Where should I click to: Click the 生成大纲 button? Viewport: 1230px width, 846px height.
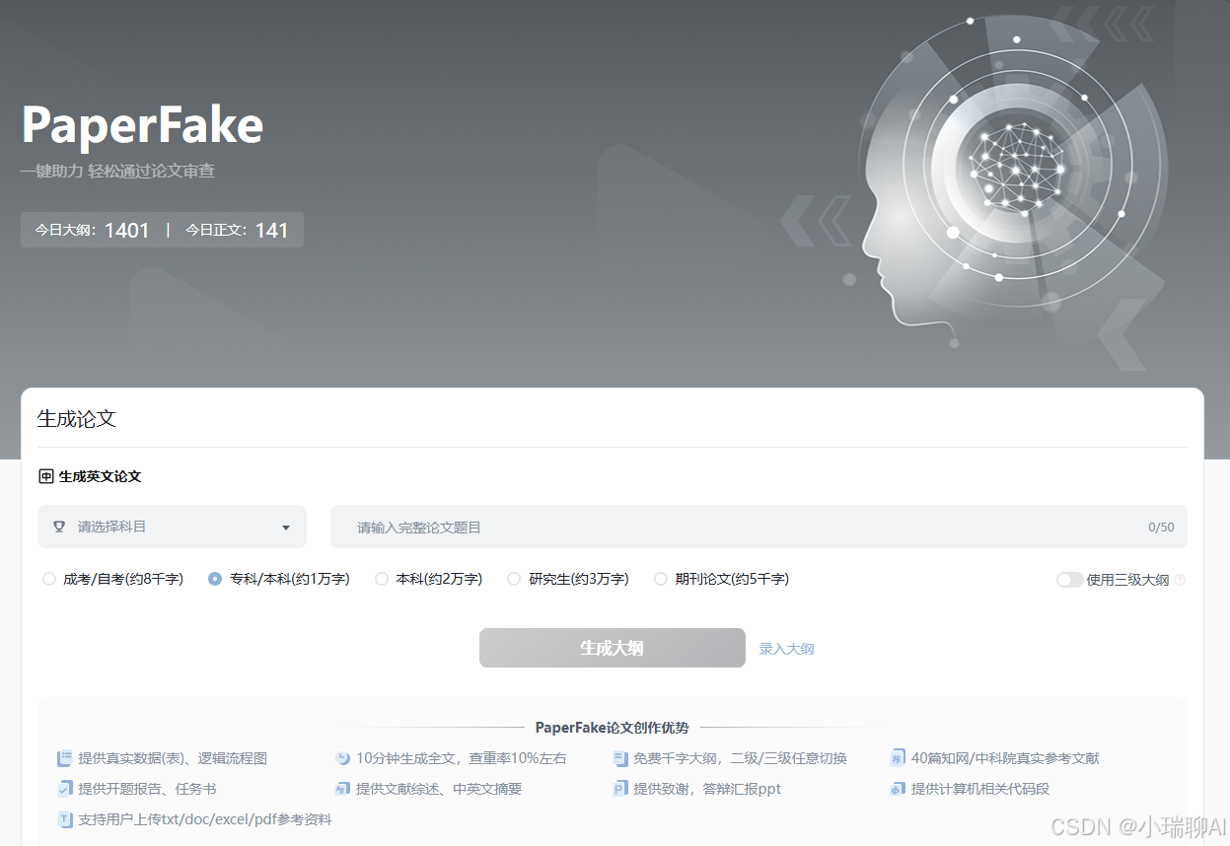(x=613, y=648)
